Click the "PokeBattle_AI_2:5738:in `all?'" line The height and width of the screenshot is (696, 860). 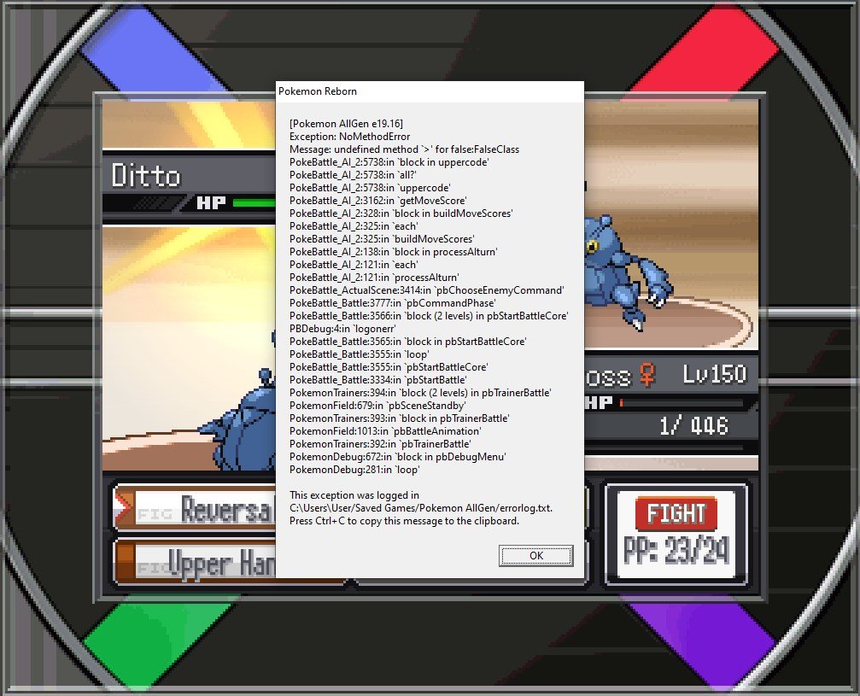(353, 174)
